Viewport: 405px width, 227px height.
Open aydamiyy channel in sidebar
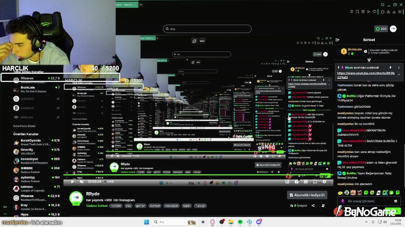[x=36, y=179]
